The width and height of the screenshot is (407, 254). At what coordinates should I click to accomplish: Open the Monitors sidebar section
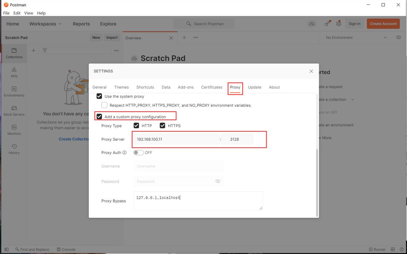(x=14, y=130)
